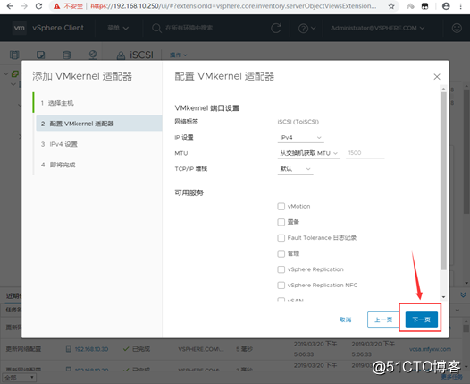Tick the 管理 management checkbox
The image size is (470, 384).
281,253
